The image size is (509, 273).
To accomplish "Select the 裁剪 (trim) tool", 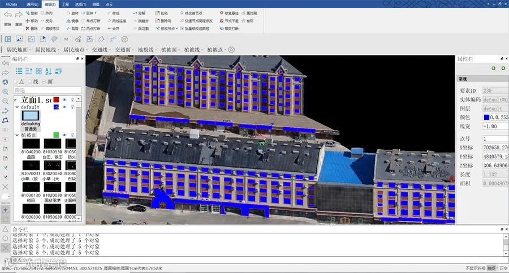I will (x=72, y=29).
